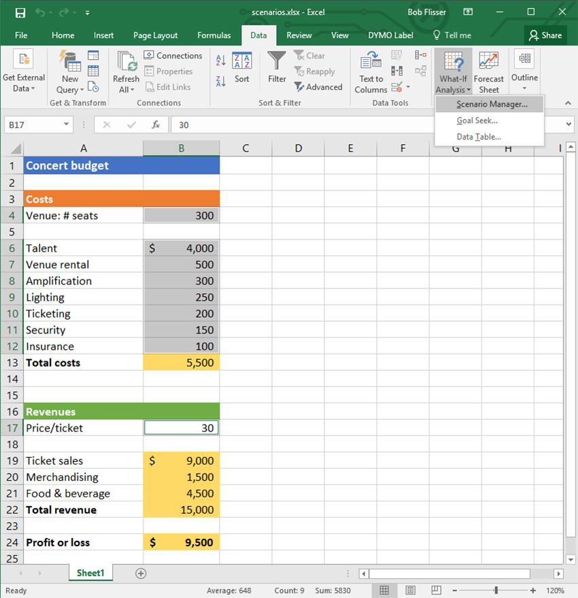This screenshot has height=598, width=578.
Task: Expand the Outline dropdown
Action: coord(525,71)
